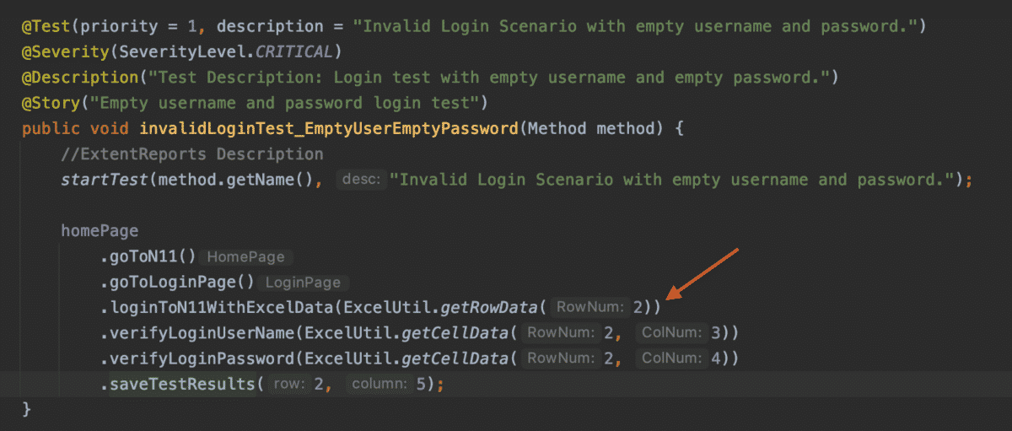Click the .goToN11() call

point(148,257)
